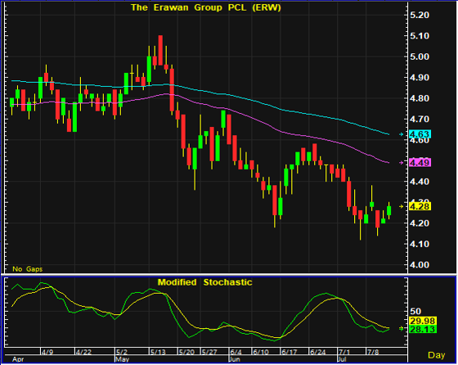This screenshot has height=365, width=458.
Task: Click the Jul month label
Action: coord(342,359)
